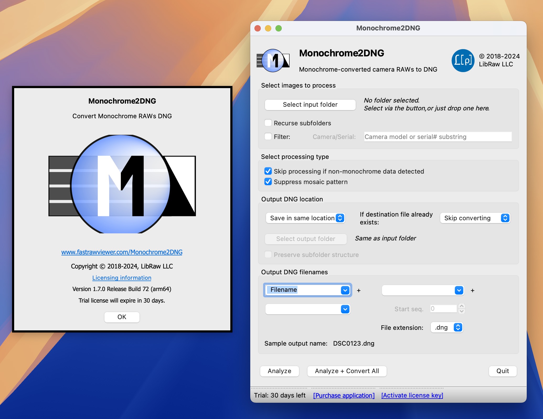Viewport: 543px width, 419px height.
Task: Click the Licensing information link
Action: (x=122, y=277)
